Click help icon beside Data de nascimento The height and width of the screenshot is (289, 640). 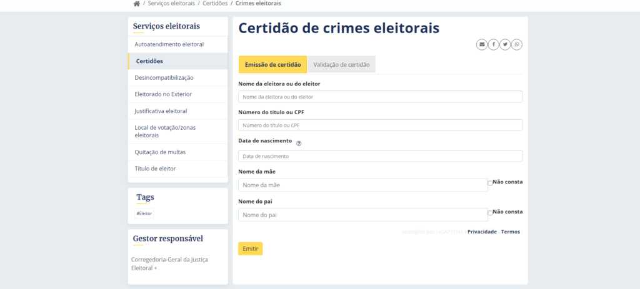pos(299,143)
